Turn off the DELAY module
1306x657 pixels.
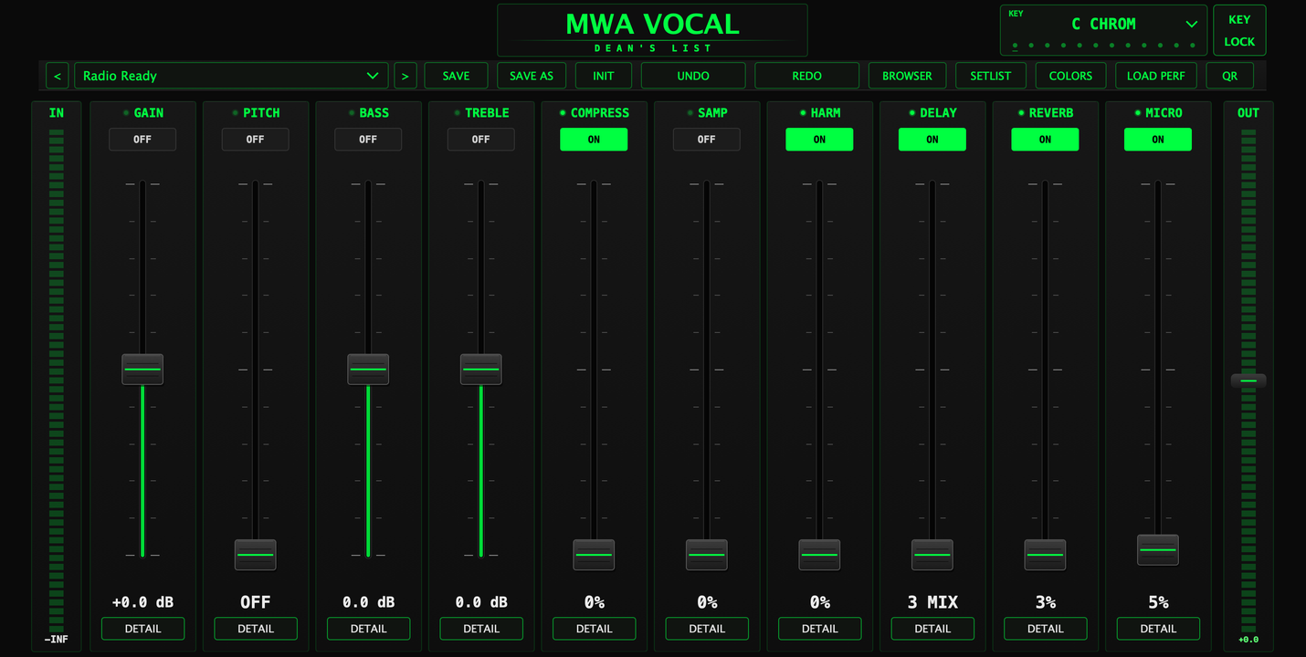click(932, 140)
